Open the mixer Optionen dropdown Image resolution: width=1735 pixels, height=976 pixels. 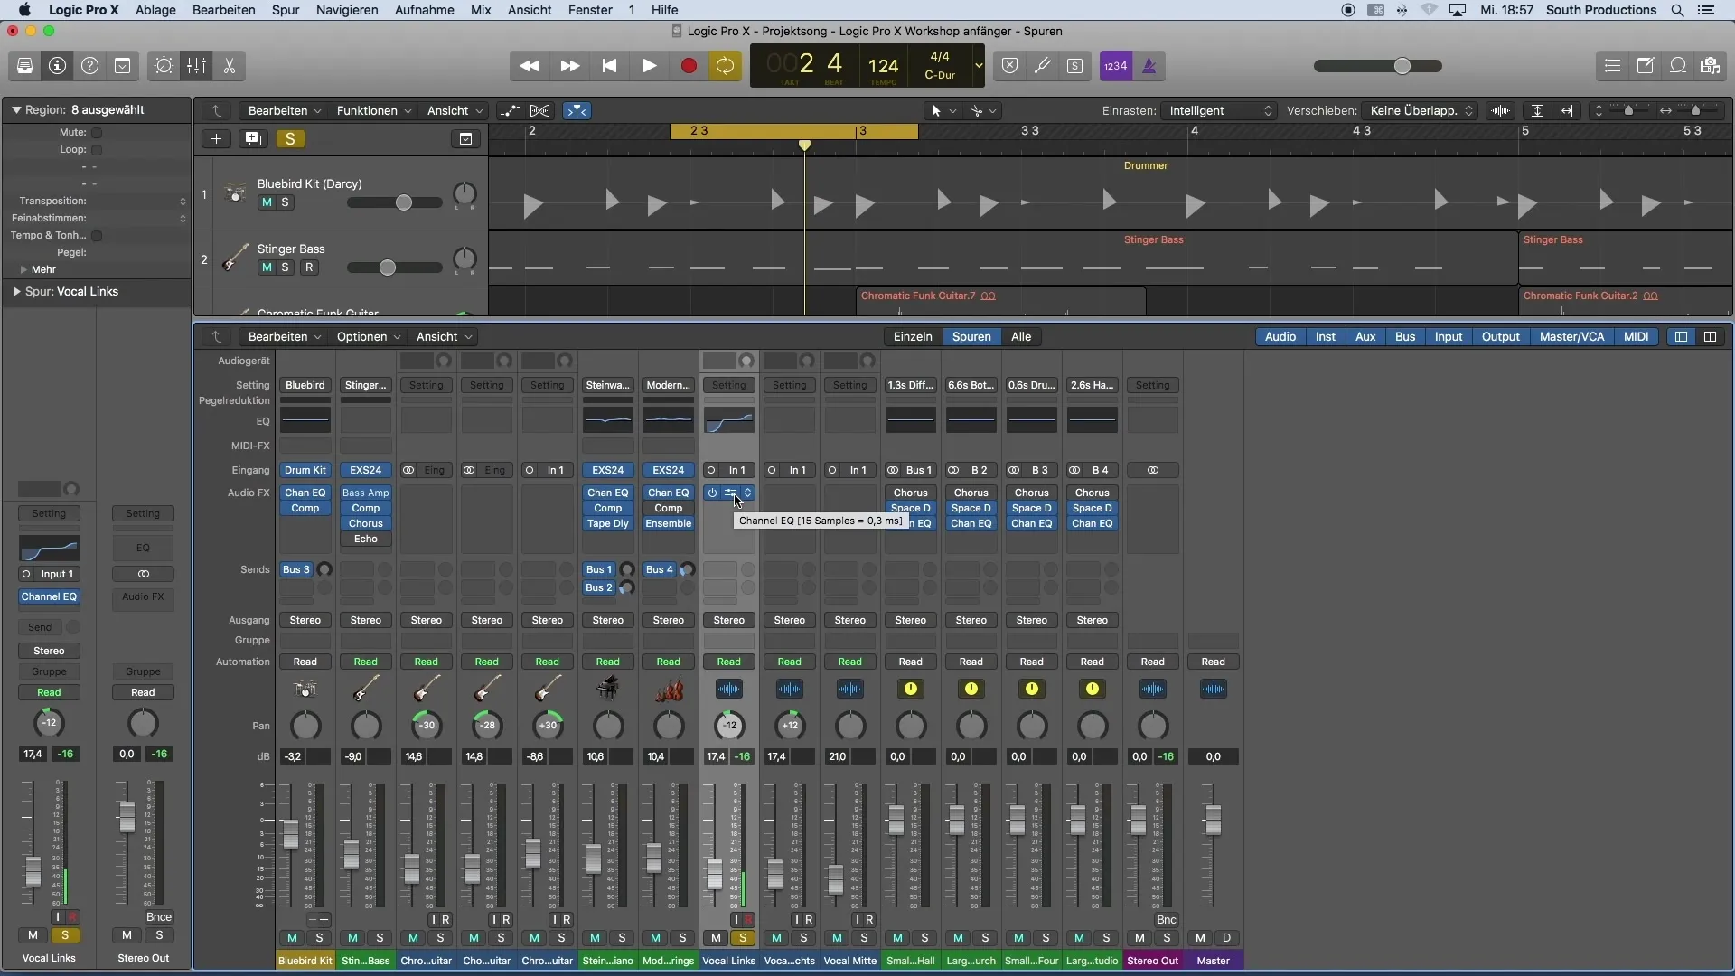click(x=368, y=336)
